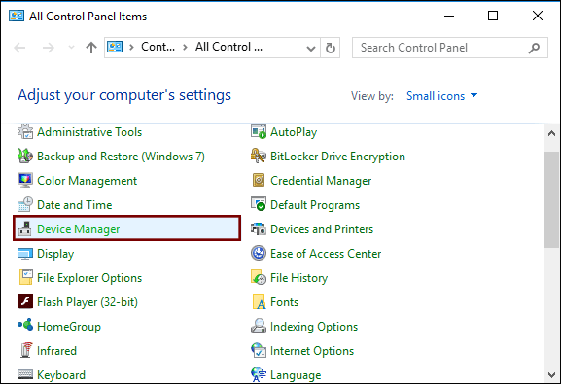This screenshot has width=561, height=384.
Task: Click the Fonts icon
Action: 259,301
